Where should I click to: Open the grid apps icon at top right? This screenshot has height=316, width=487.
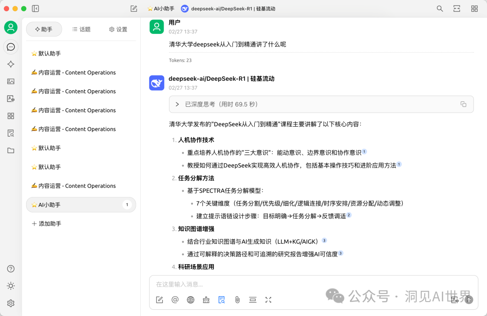point(474,9)
